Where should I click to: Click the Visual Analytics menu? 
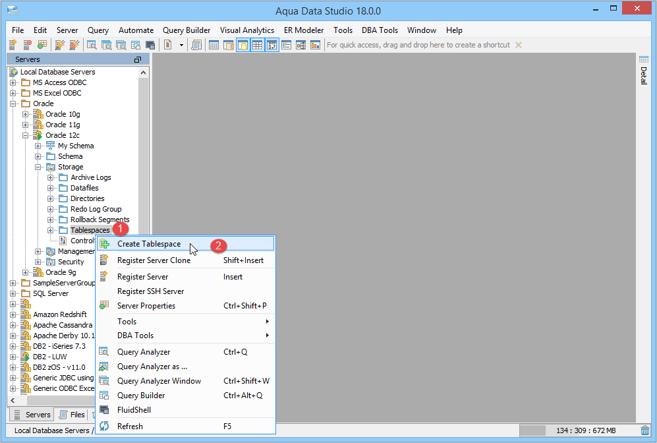247,30
